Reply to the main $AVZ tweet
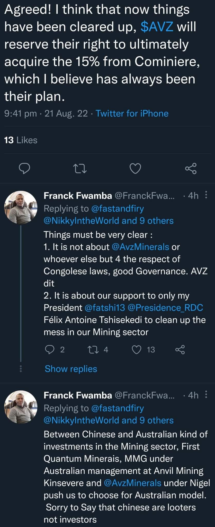Screen dimensions: 215x527 click(x=25, y=169)
